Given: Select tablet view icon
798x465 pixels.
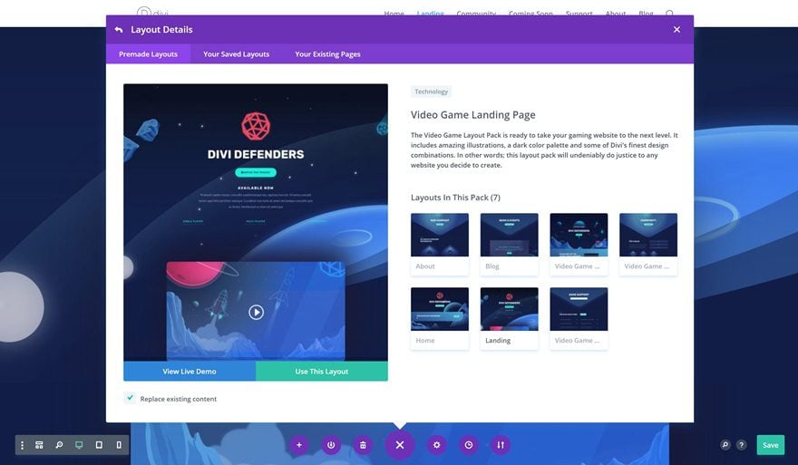Looking at the screenshot, I should point(99,445).
